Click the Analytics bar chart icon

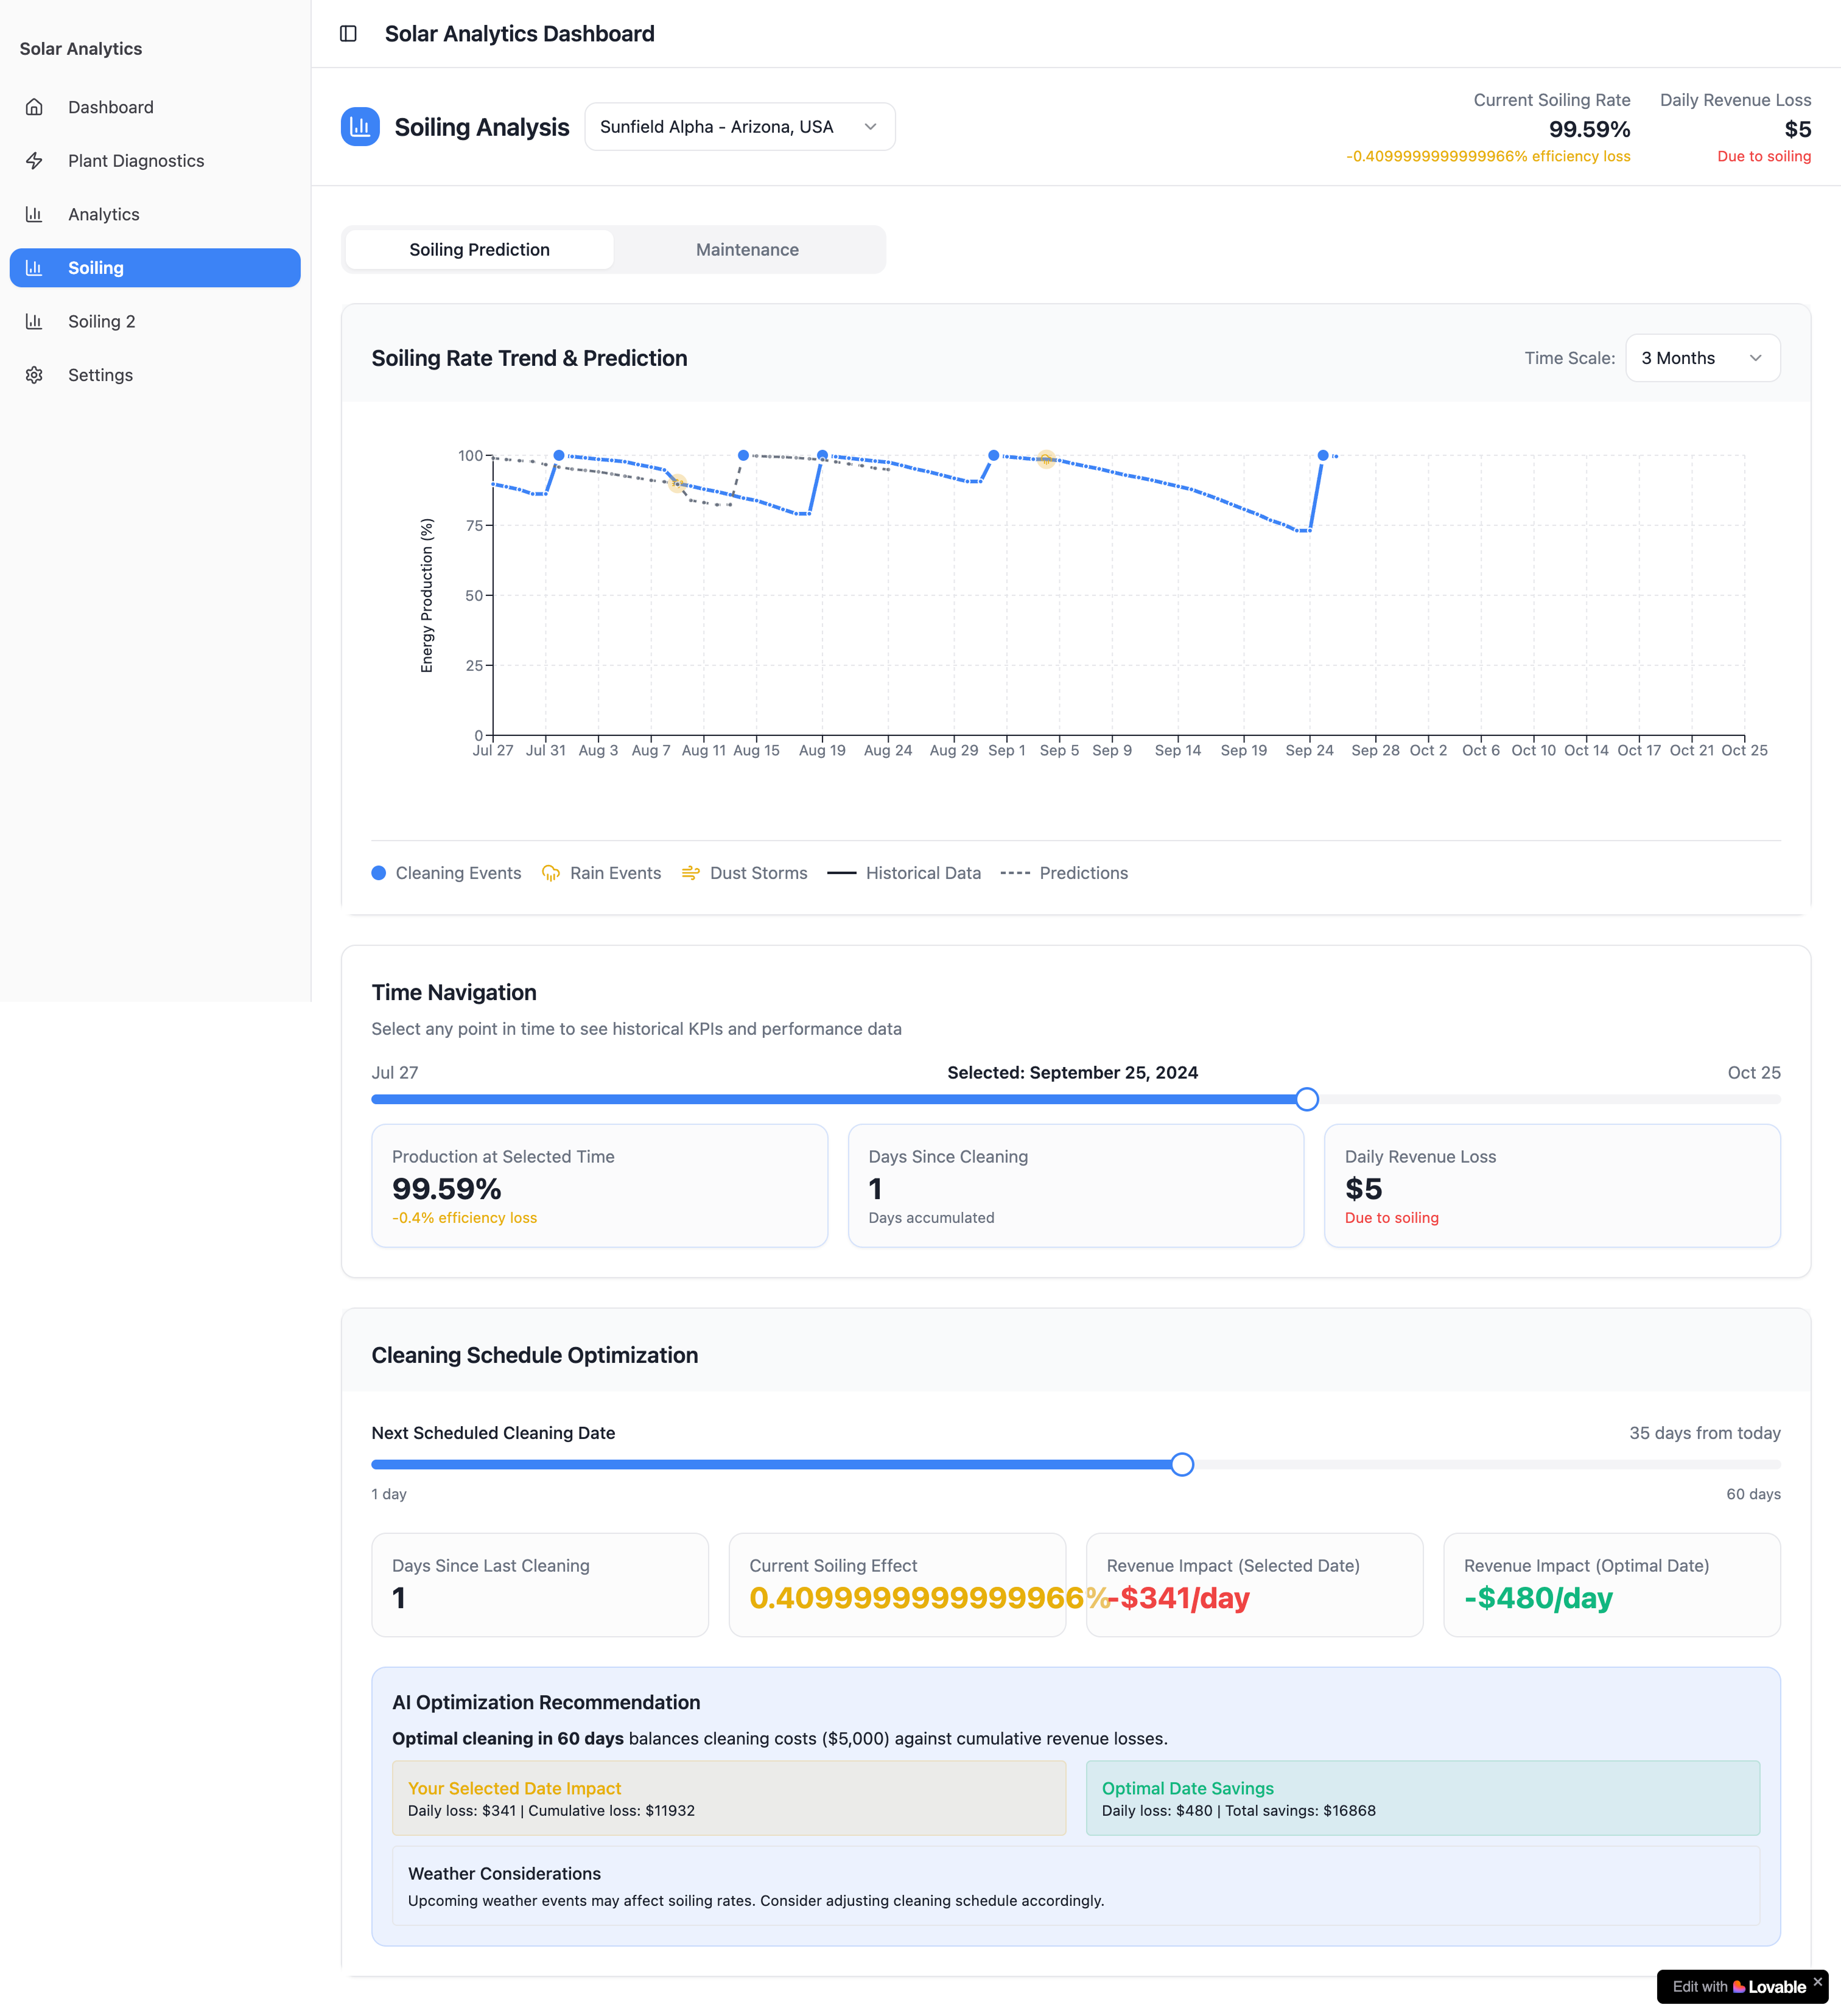coord(35,214)
